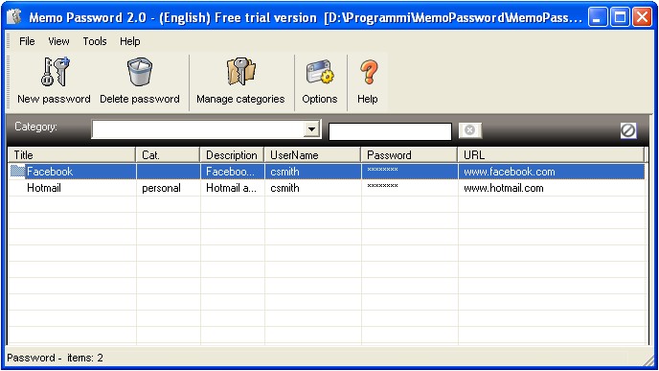Click the Faceboo... description cell

tap(230, 172)
